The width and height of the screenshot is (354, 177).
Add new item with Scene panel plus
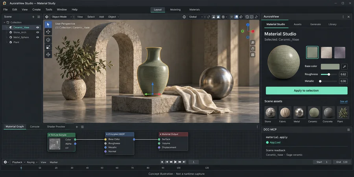tap(33, 17)
